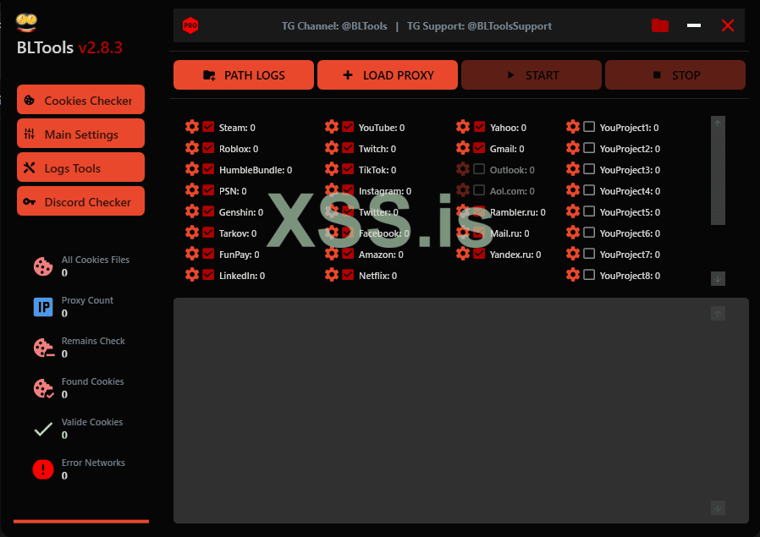Uncheck the LinkedIn checkbox
Screen dimensions: 760x537
pyautogui.click(x=208, y=275)
